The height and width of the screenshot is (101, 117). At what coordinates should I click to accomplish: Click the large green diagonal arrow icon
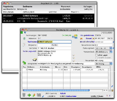24,63
